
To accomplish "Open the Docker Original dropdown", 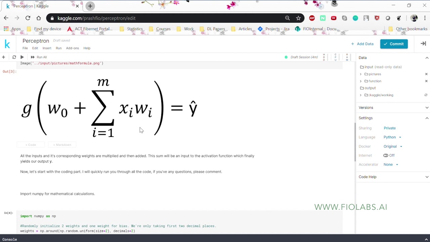I will tap(393, 146).
